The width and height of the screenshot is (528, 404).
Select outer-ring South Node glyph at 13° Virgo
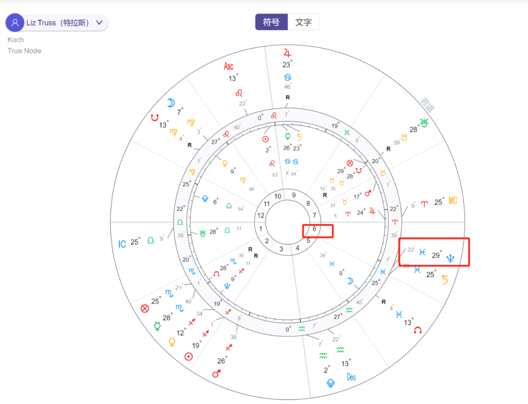click(x=154, y=118)
